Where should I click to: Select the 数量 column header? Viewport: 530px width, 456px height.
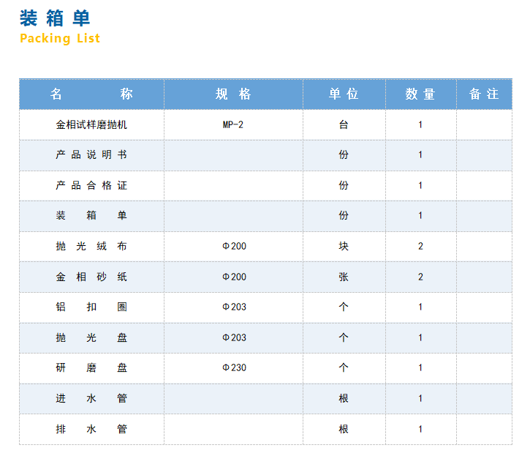[421, 94]
